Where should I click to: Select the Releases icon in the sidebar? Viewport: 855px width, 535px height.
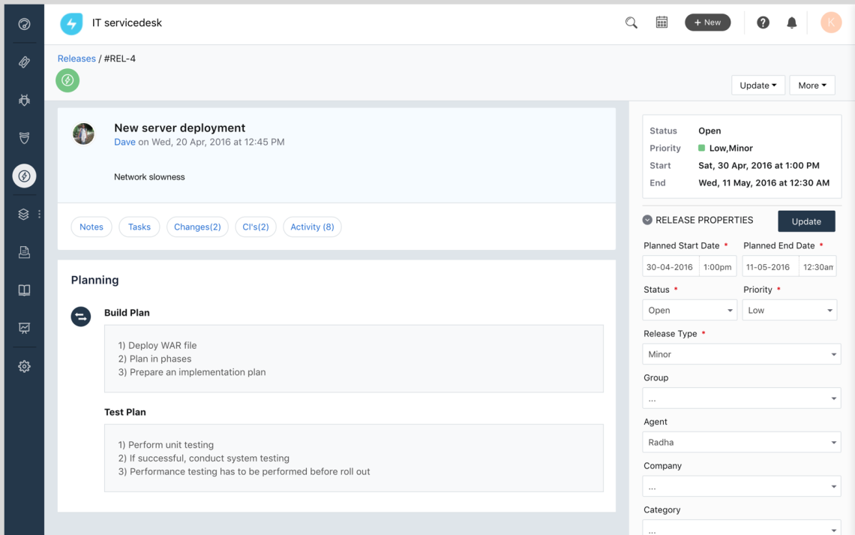23,176
